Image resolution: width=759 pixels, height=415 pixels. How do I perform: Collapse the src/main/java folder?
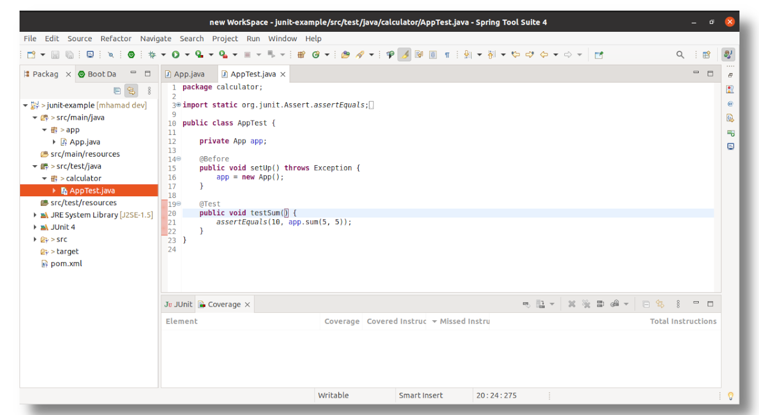pyautogui.click(x=35, y=118)
